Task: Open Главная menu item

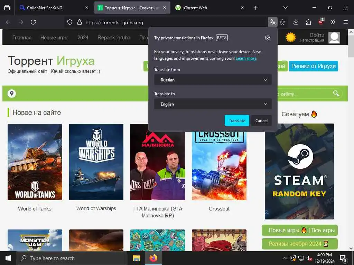Action: pyautogui.click(x=22, y=38)
